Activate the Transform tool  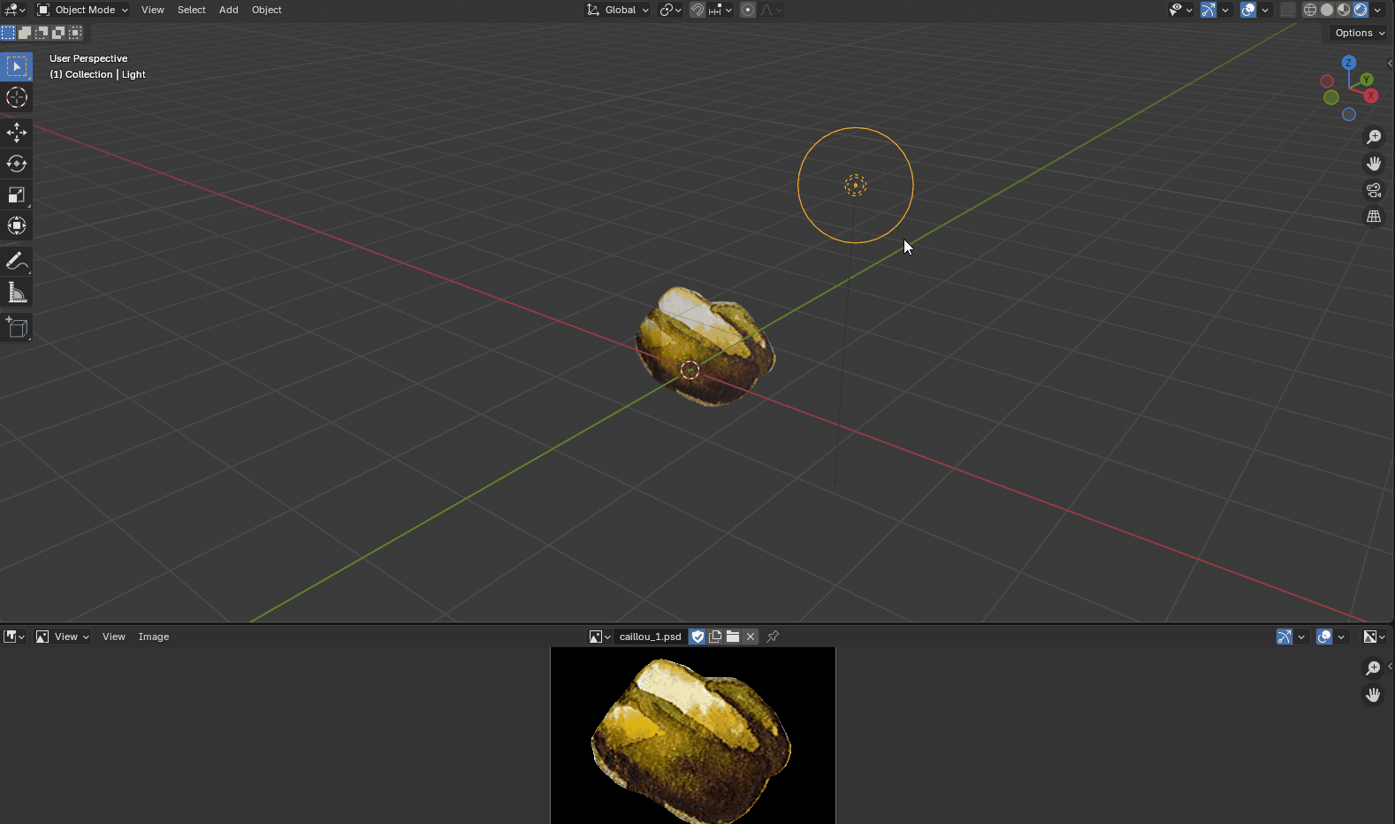(x=17, y=225)
